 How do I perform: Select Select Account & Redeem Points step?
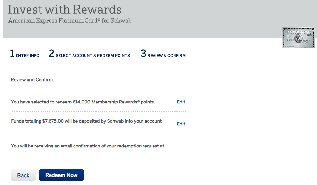pos(93,56)
